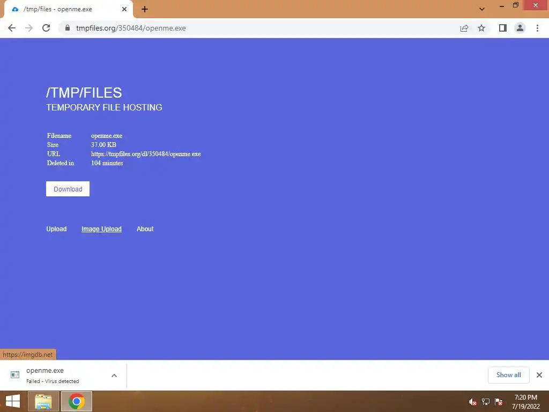The height and width of the screenshot is (412, 549).
Task: Open a new tab with the plus button
Action: [x=145, y=9]
